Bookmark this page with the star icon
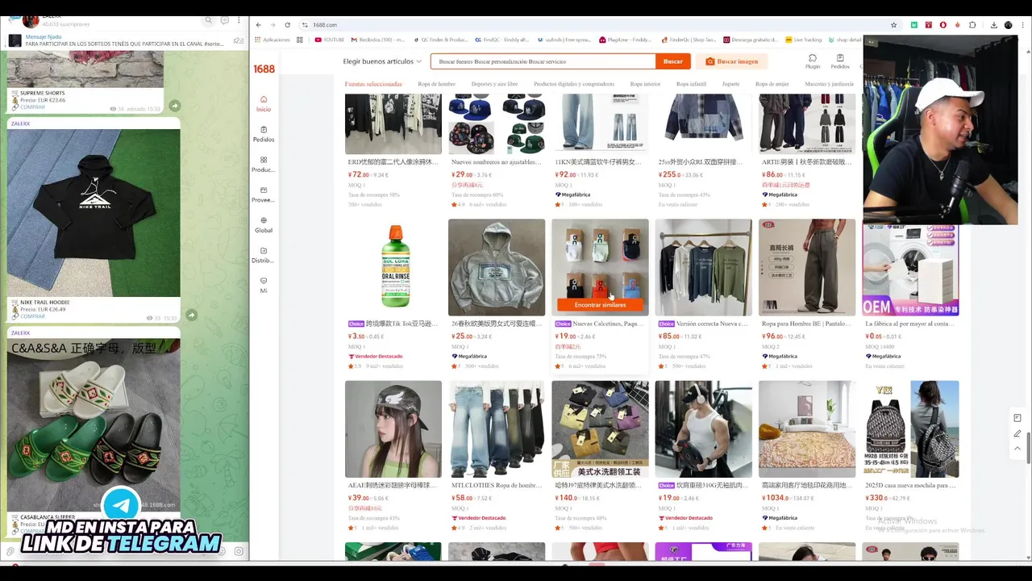This screenshot has height=581, width=1032. (x=893, y=25)
